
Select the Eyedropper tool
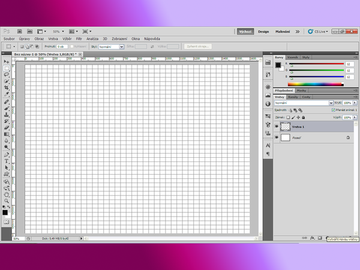pos(7,94)
